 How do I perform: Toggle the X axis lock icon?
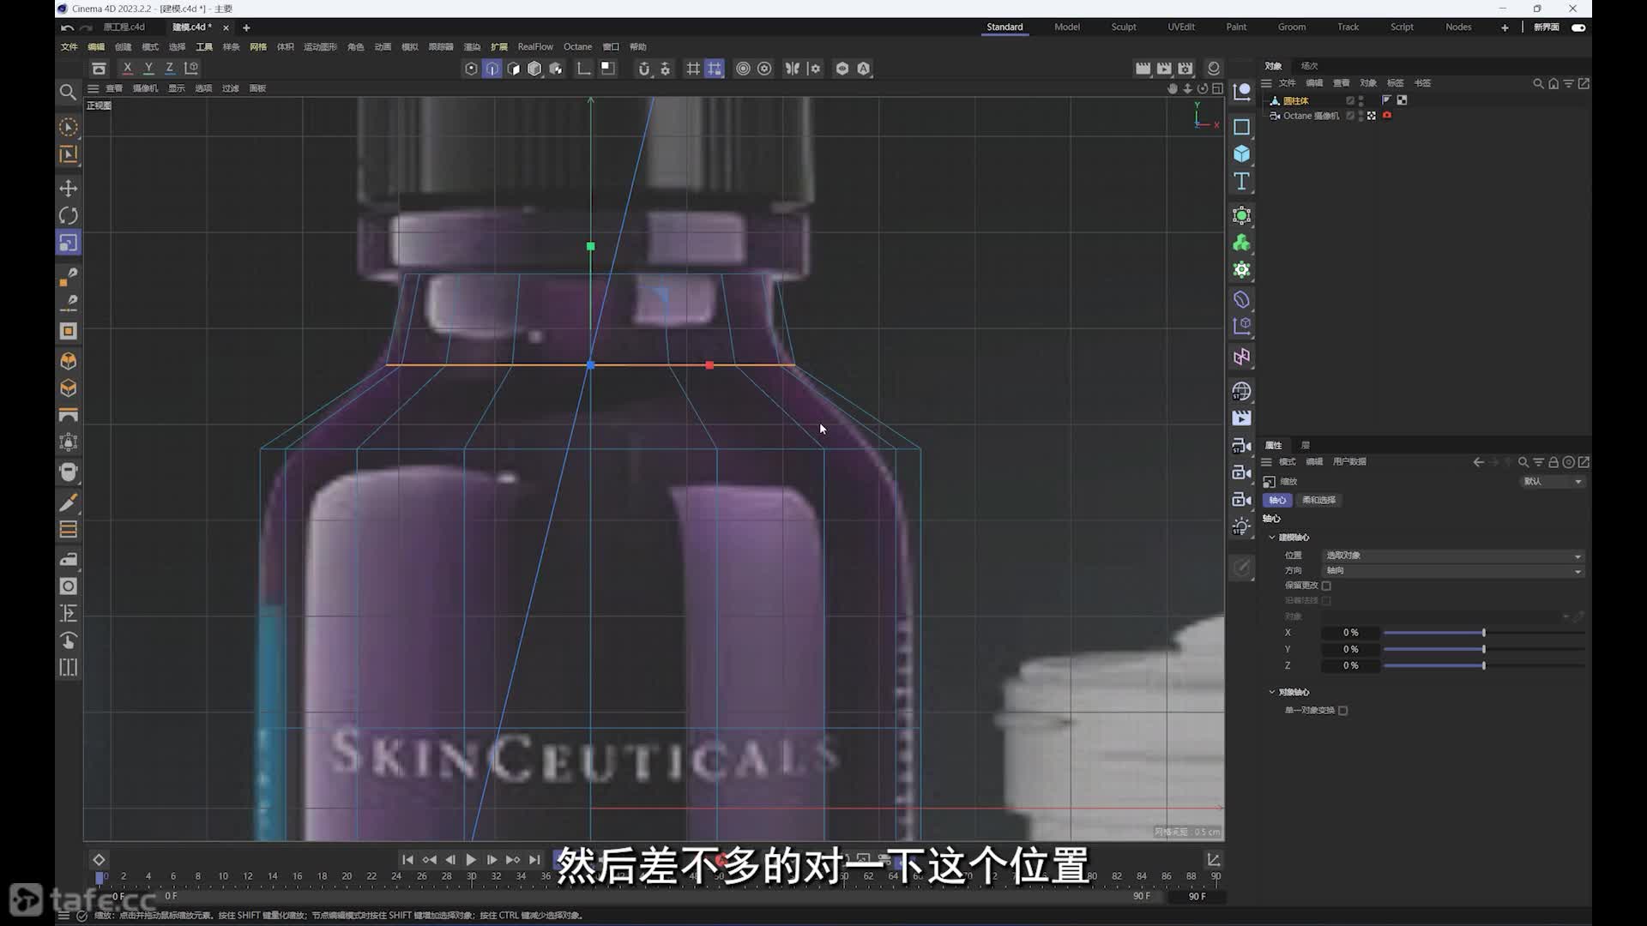(128, 69)
